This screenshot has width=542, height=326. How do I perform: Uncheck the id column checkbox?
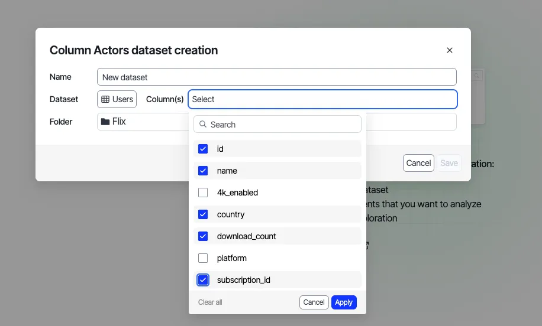click(x=203, y=149)
